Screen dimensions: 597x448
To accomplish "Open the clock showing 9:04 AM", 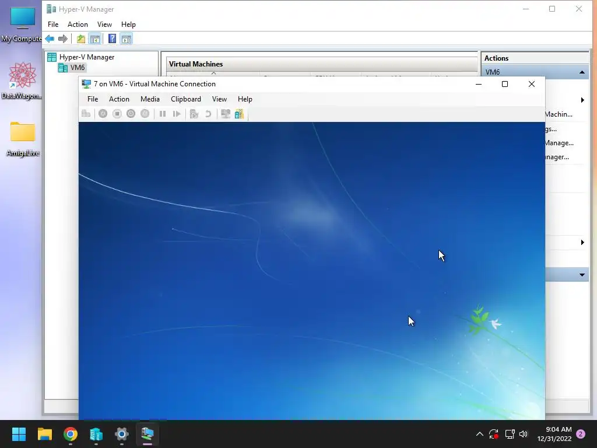I will tap(554, 434).
